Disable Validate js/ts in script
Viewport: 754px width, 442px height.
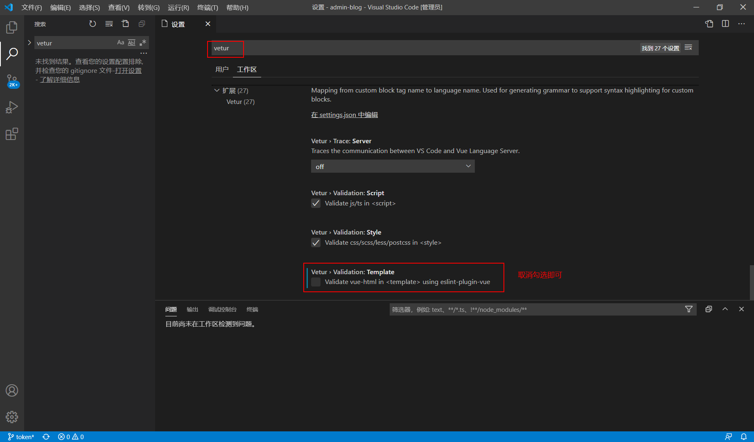316,203
